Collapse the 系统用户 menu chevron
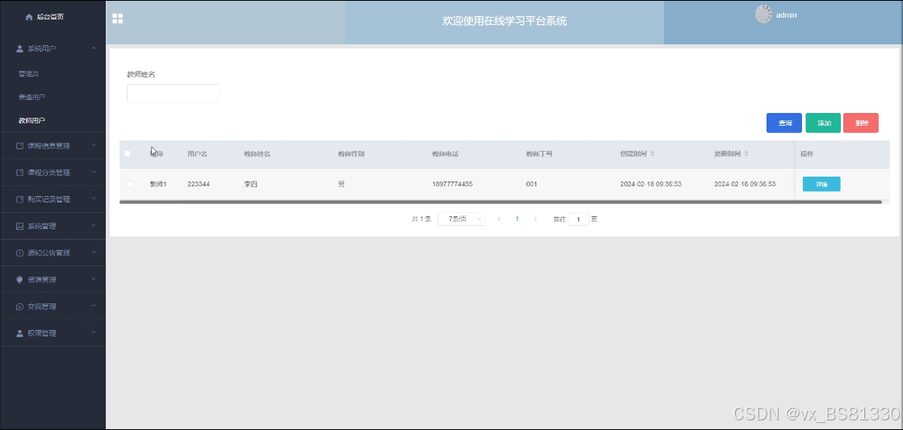Image resolution: width=903 pixels, height=430 pixels. pyautogui.click(x=94, y=48)
